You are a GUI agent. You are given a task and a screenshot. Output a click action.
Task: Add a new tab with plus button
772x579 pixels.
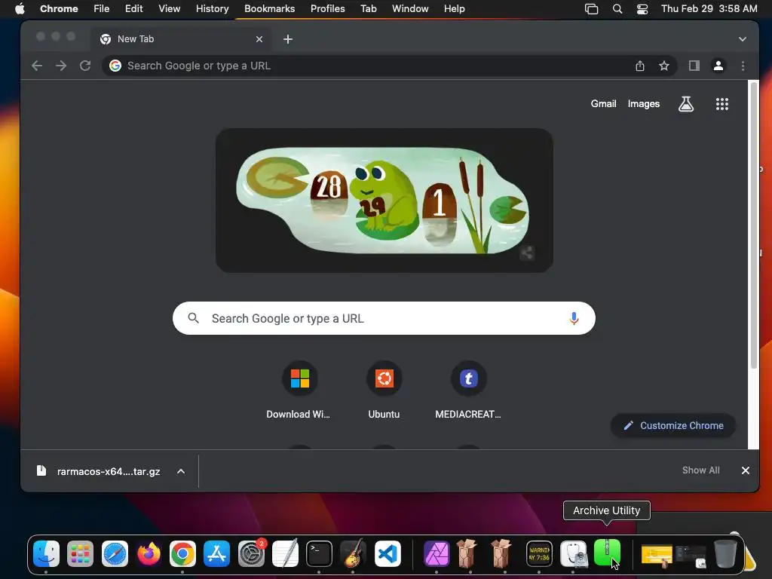[x=288, y=39]
